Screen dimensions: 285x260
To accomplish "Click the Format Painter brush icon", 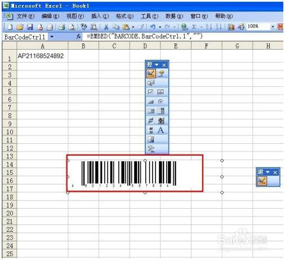I will coord(141,27).
